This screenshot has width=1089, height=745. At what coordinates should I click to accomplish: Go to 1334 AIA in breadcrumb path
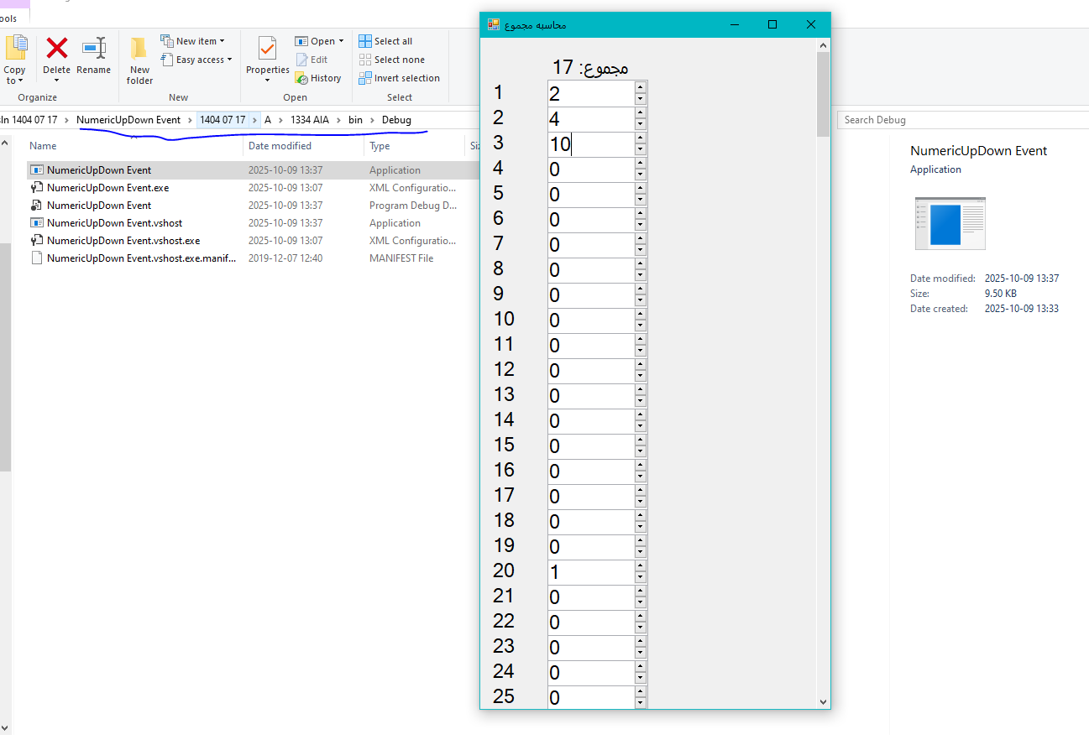click(310, 120)
